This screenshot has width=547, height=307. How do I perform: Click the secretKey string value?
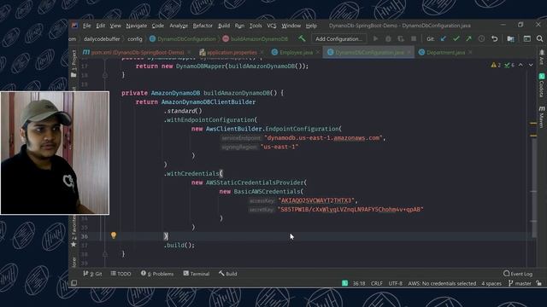(350, 210)
